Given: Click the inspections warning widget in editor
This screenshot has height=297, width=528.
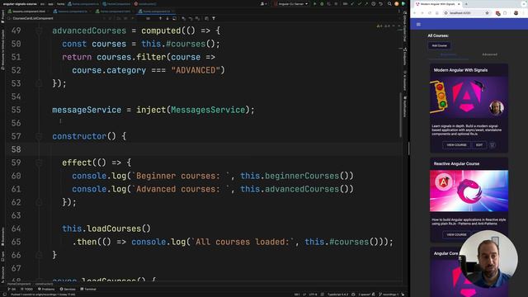Looking at the screenshot, I should [x=384, y=26].
